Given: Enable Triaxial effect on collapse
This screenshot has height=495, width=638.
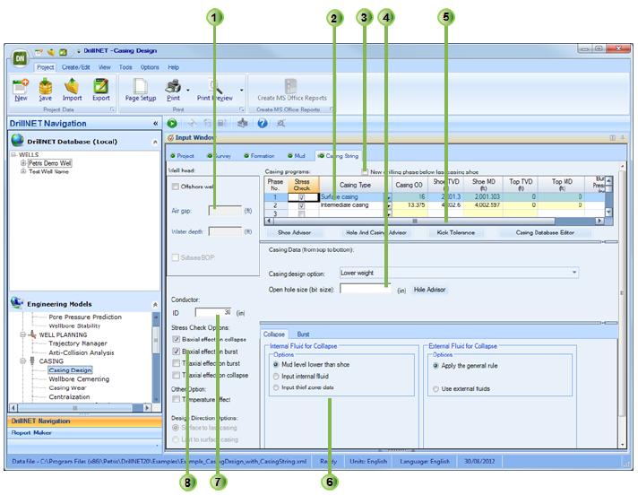Looking at the screenshot, I should click(x=177, y=375).
